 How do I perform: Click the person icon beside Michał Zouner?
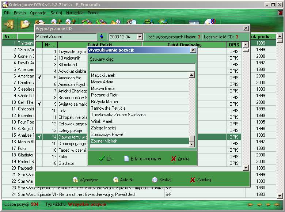(101, 37)
